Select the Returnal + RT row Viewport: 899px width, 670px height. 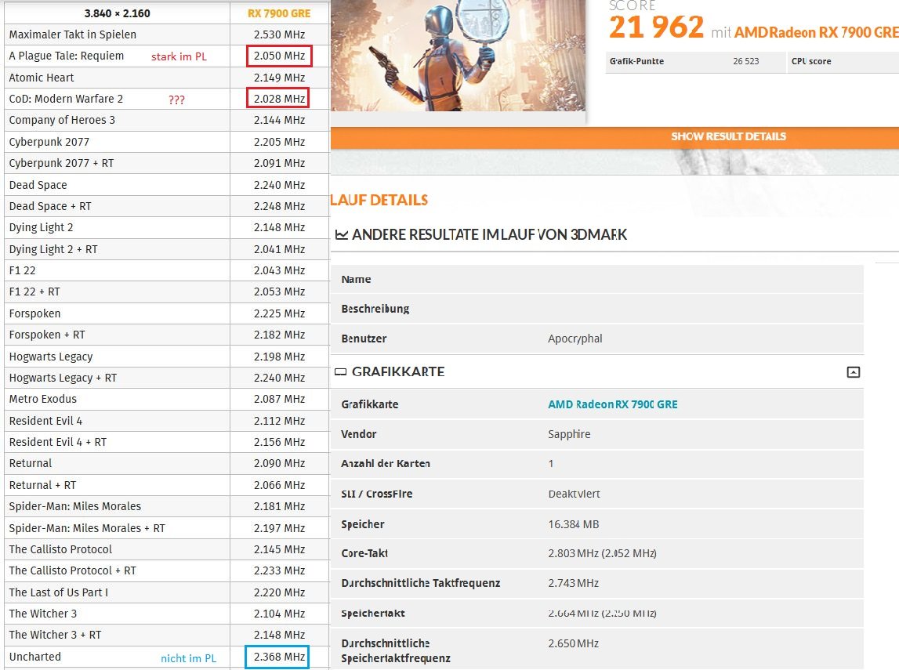[x=167, y=485]
